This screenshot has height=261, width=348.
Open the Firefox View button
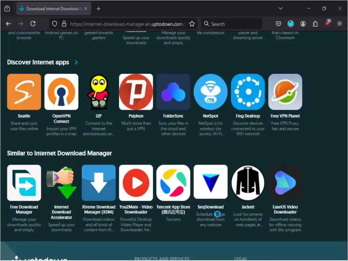pyautogui.click(x=7, y=8)
